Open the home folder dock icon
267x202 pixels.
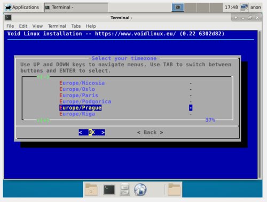(91, 190)
